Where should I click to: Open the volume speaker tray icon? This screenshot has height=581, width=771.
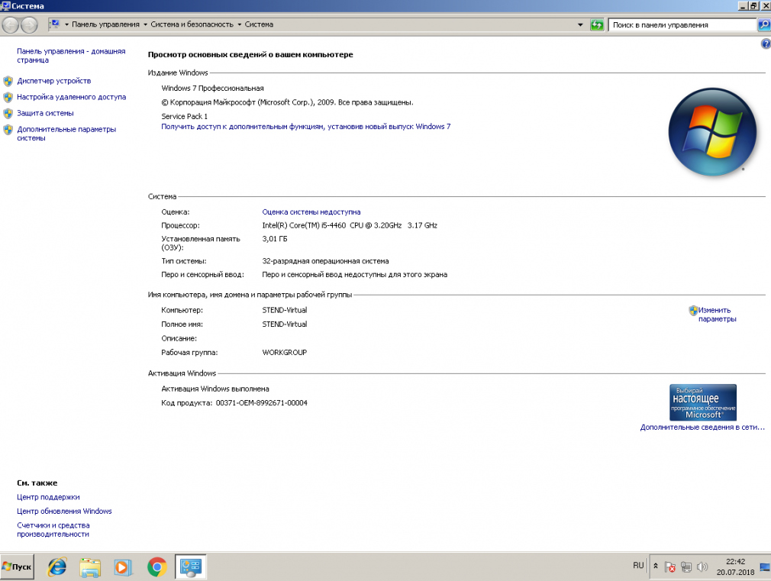tap(702, 567)
